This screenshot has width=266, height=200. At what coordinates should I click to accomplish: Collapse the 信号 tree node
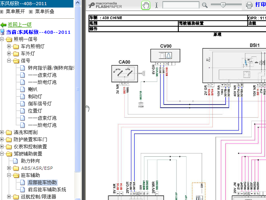(x=9, y=61)
